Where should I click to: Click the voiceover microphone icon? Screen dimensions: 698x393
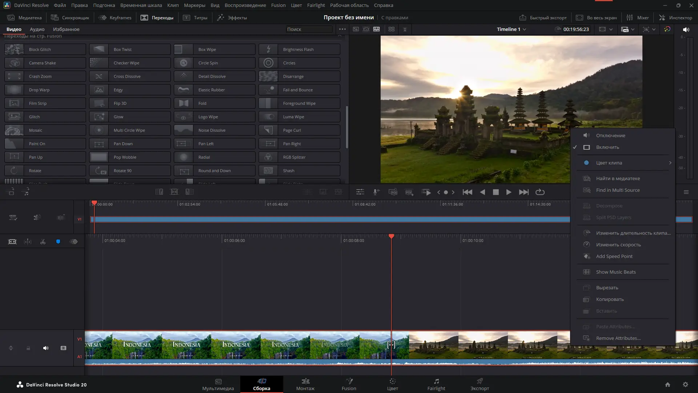[x=376, y=192]
